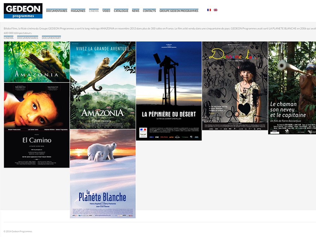Open Groupe Gedeon Programmes menu item

(179, 11)
